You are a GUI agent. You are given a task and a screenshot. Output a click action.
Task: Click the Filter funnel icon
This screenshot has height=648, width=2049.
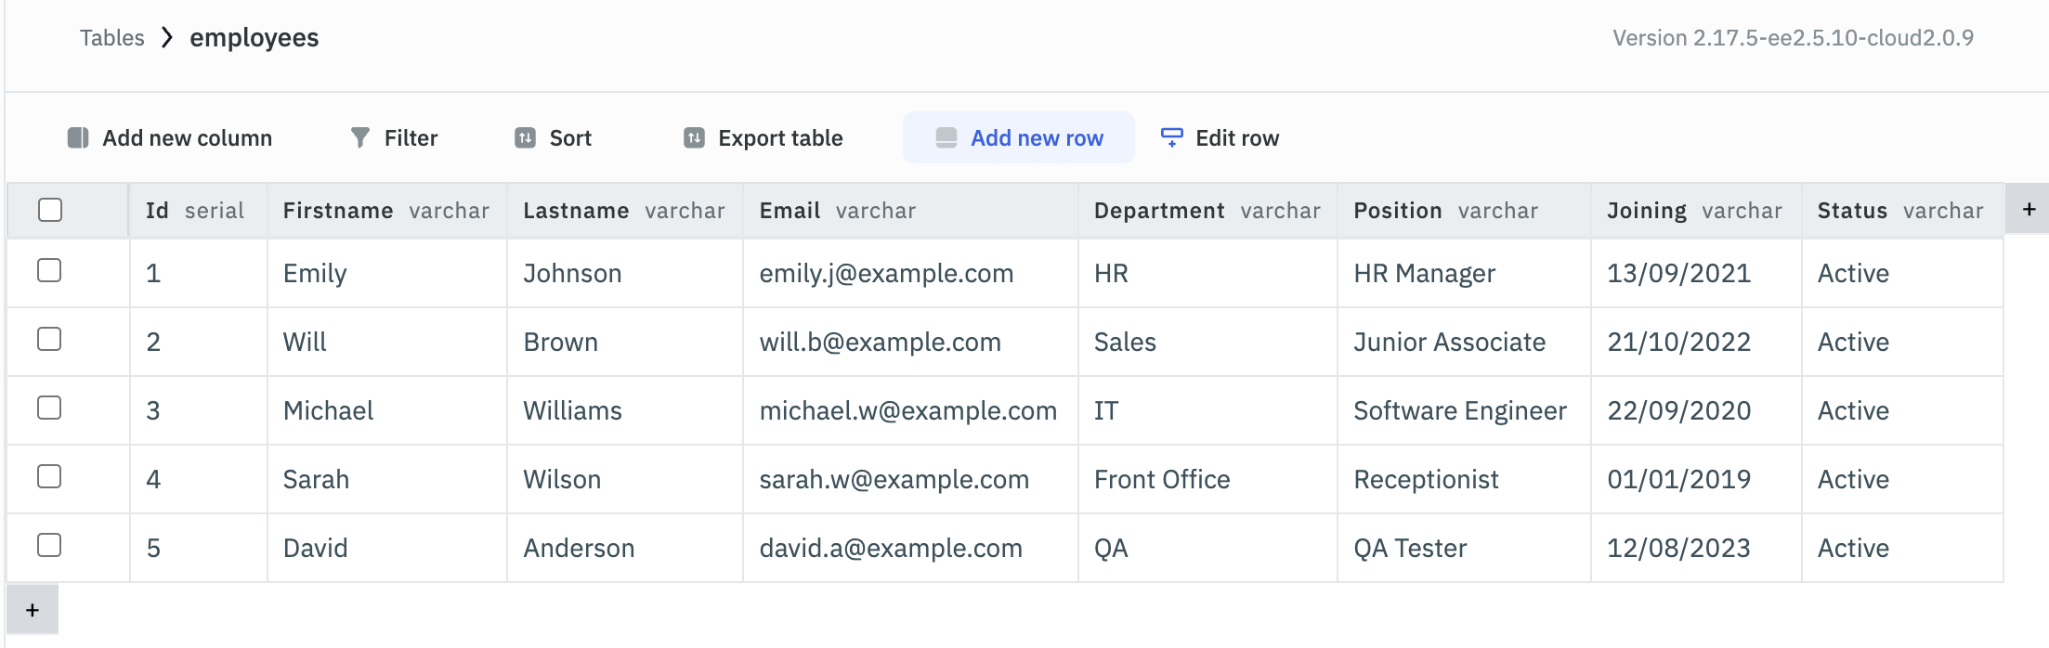pos(360,138)
